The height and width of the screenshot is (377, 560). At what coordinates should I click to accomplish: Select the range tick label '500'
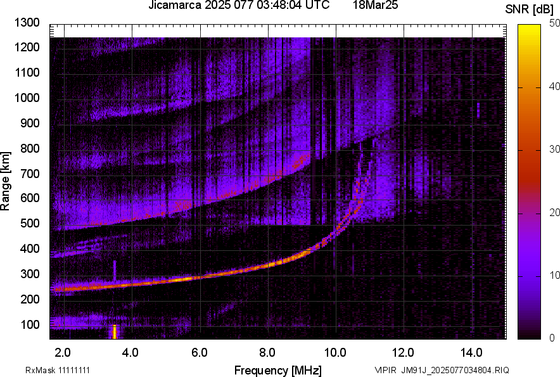coord(30,223)
